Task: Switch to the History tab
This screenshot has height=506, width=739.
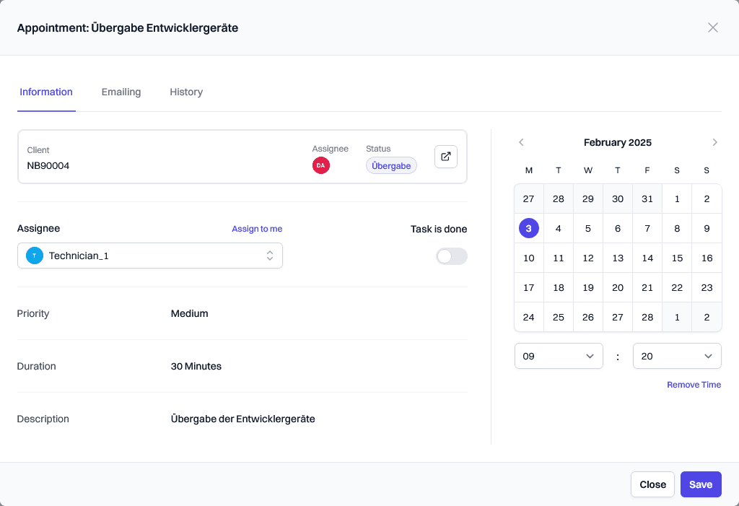Action: tap(186, 92)
